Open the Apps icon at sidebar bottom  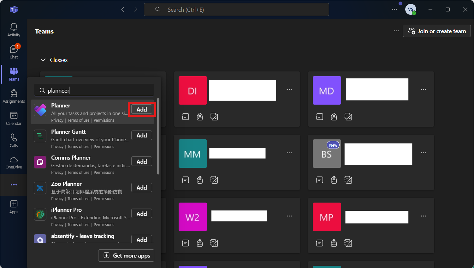point(14,207)
